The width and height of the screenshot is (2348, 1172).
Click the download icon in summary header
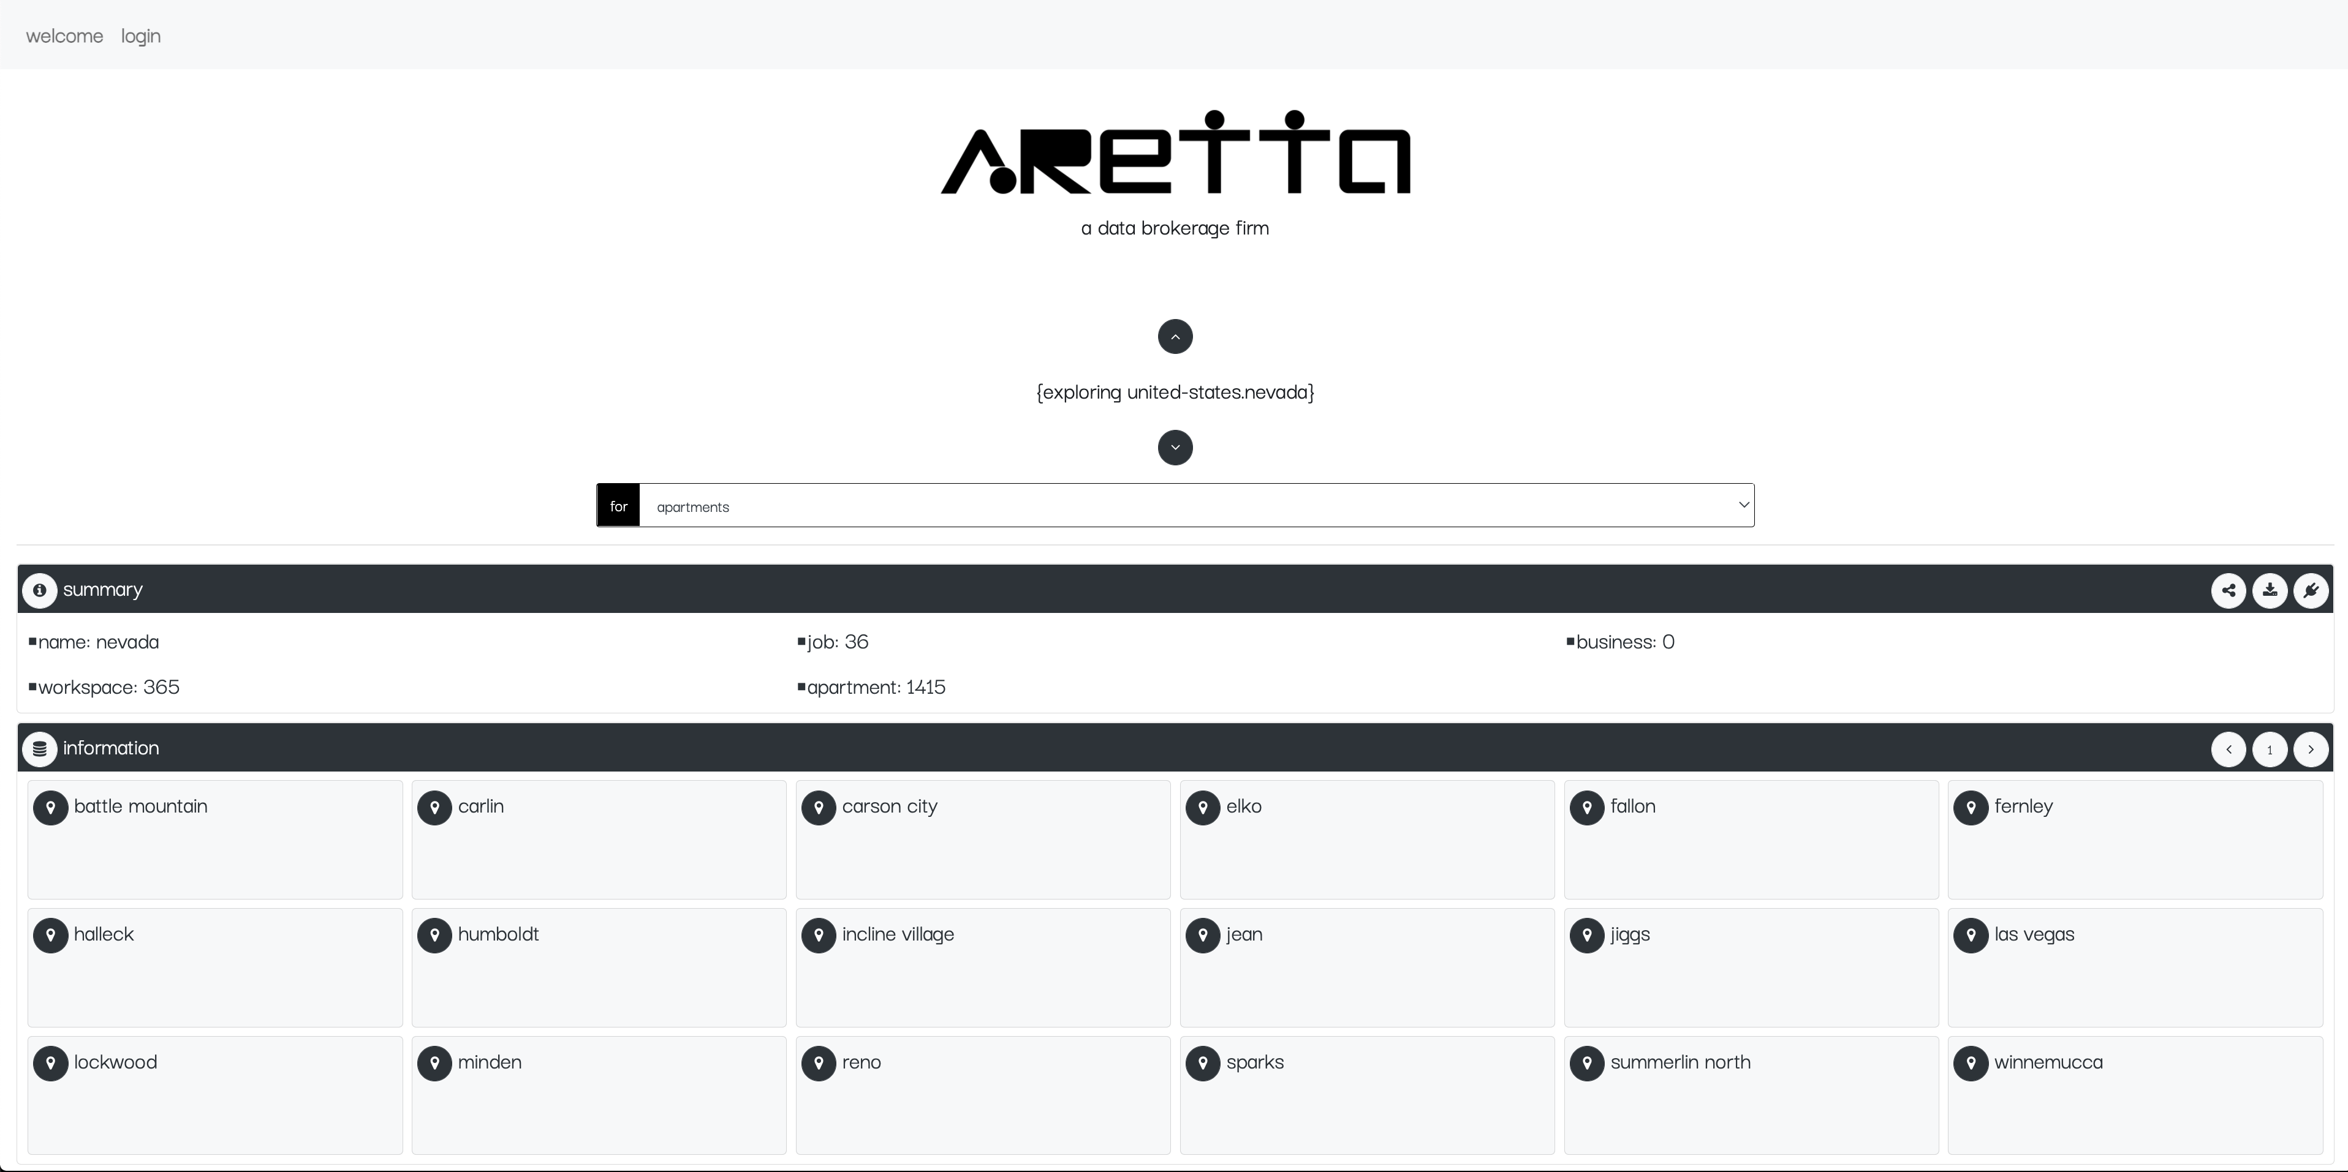[2270, 590]
